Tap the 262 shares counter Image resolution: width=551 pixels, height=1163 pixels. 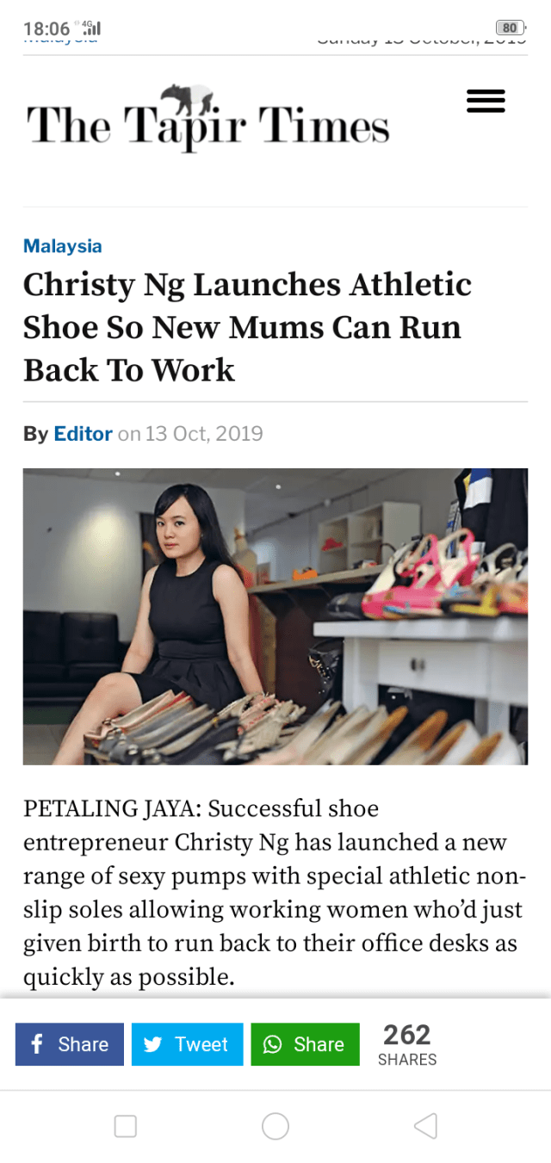[x=407, y=1044]
